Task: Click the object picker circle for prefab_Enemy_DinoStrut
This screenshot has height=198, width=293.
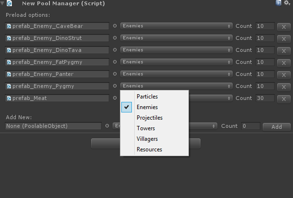Action: pos(115,38)
